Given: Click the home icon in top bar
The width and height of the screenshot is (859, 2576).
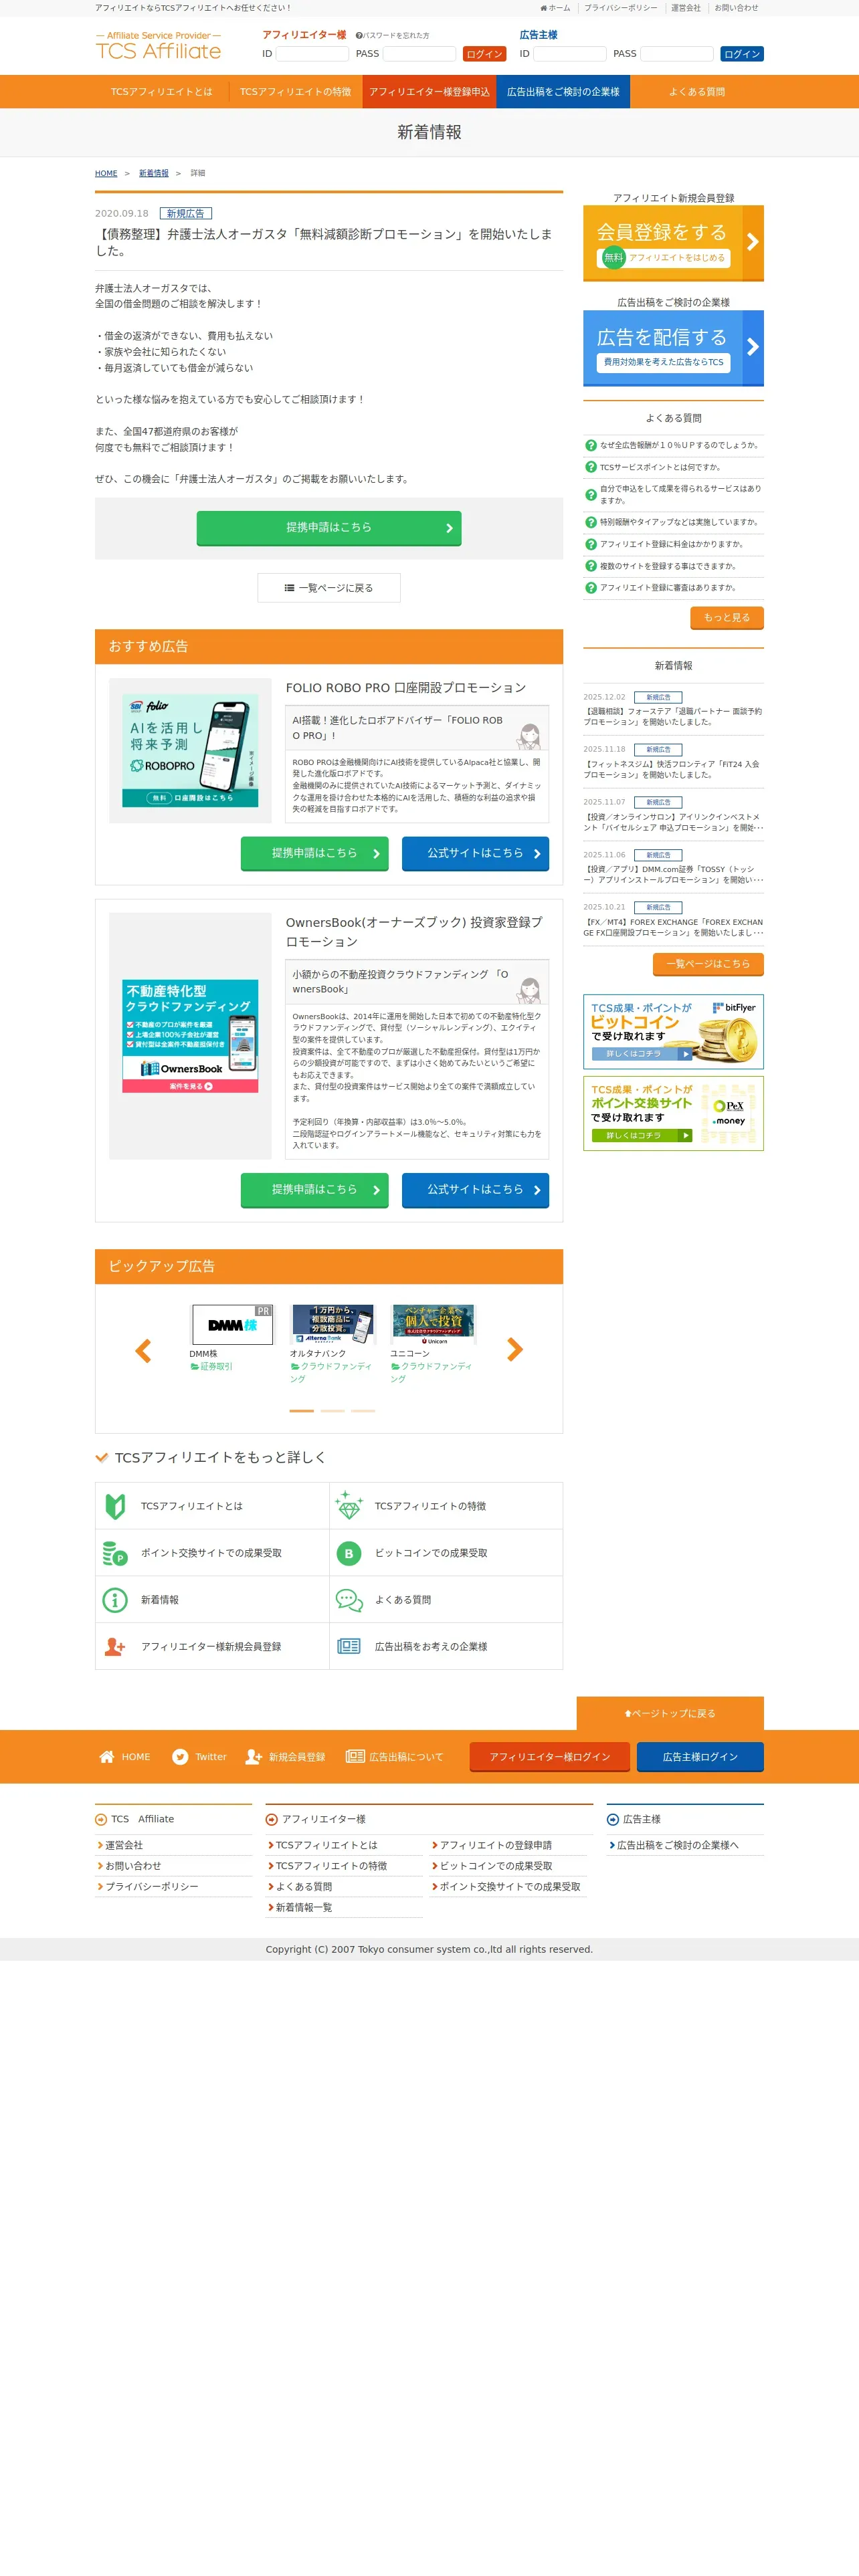Looking at the screenshot, I should click(x=544, y=8).
